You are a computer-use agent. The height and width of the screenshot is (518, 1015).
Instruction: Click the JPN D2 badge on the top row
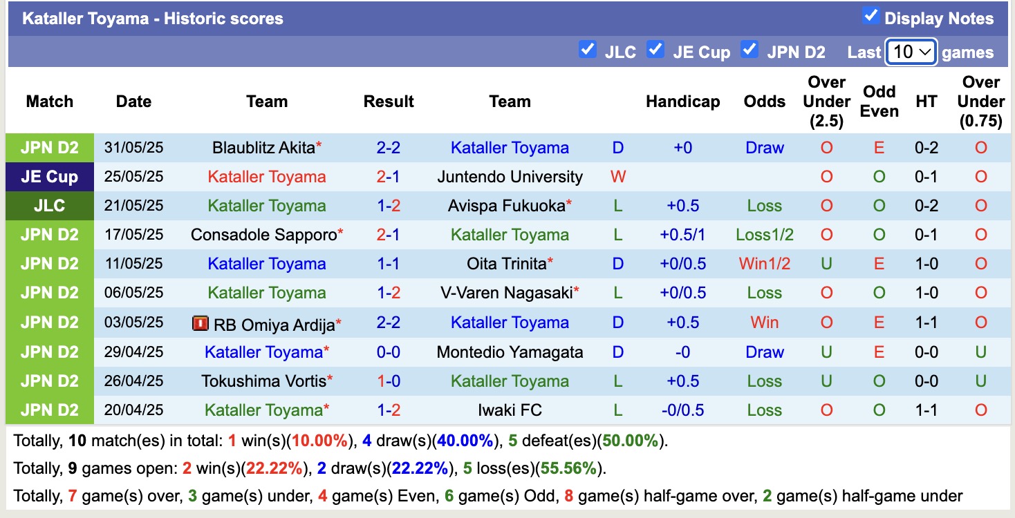click(x=49, y=147)
